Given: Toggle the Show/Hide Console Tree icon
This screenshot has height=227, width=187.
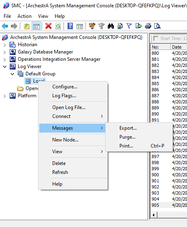Looking at the screenshot, I should click(x=36, y=26).
